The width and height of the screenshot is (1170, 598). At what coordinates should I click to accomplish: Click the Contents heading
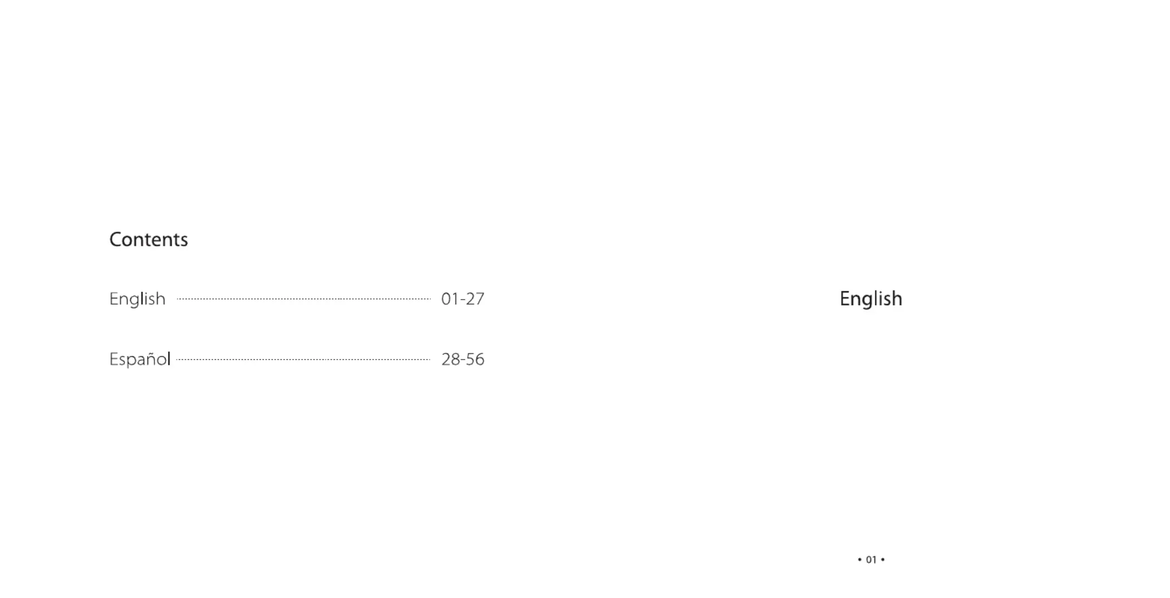(x=149, y=240)
